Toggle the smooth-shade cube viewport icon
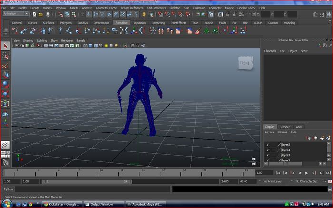Viewport: 333px width, 208px height. pyautogui.click(x=90, y=46)
